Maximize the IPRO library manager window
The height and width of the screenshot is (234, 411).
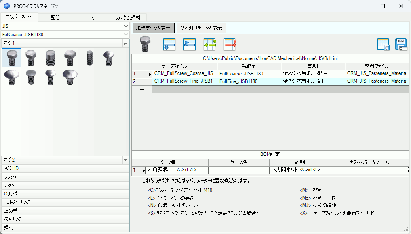(383, 6)
